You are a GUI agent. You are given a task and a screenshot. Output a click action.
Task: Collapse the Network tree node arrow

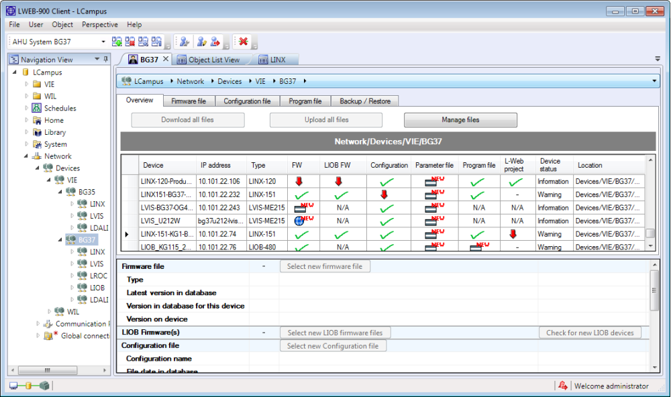pyautogui.click(x=26, y=156)
